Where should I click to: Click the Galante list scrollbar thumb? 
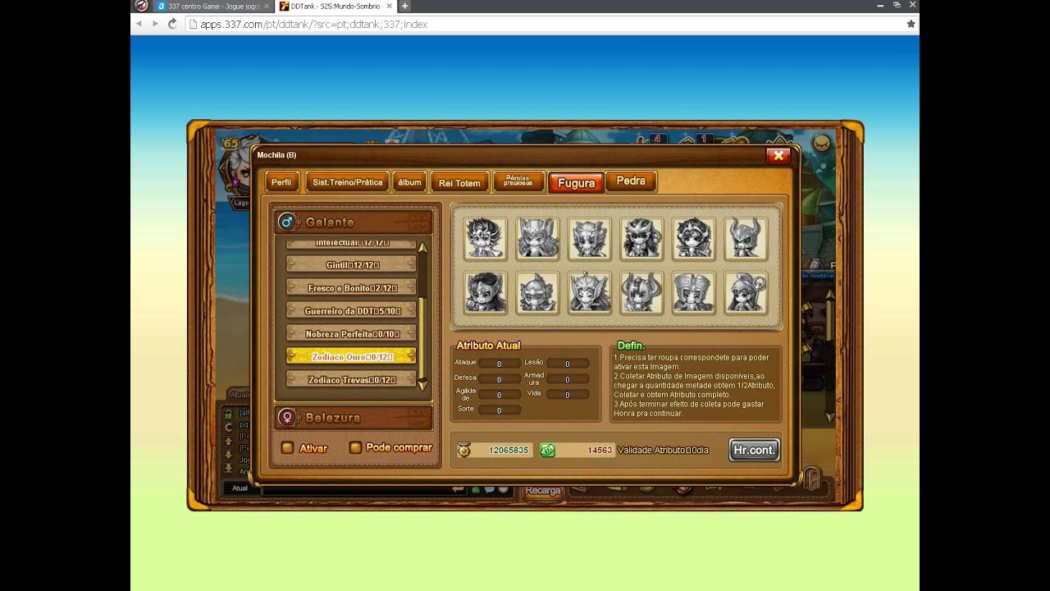(x=422, y=337)
